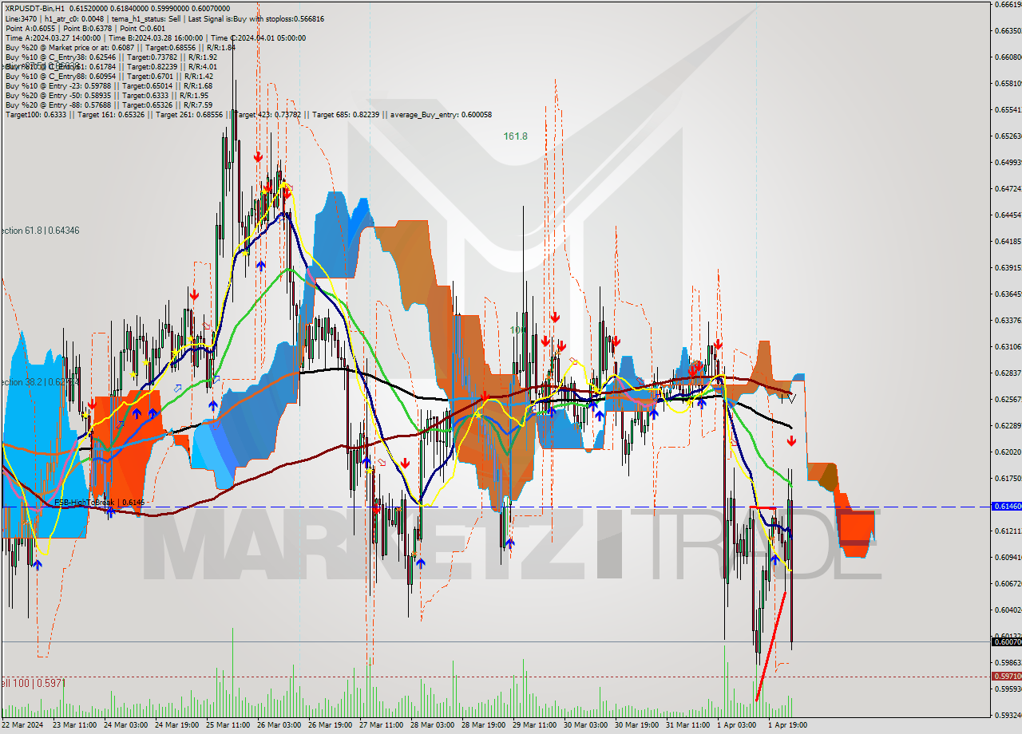Select 'Time A:2024.03.27 14:00:00' text

(53, 37)
